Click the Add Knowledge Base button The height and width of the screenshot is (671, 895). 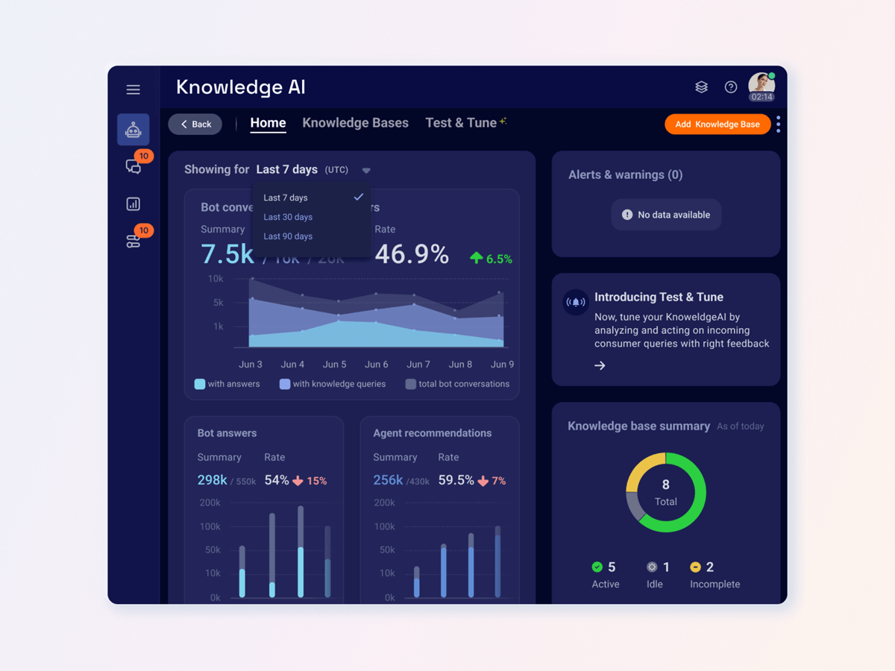[x=717, y=124]
